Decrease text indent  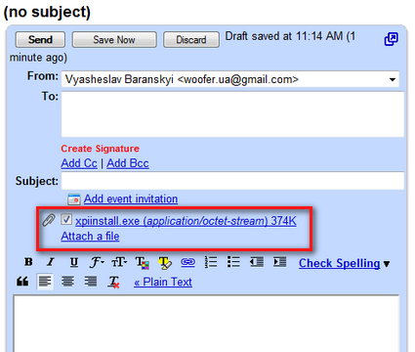tap(257, 262)
